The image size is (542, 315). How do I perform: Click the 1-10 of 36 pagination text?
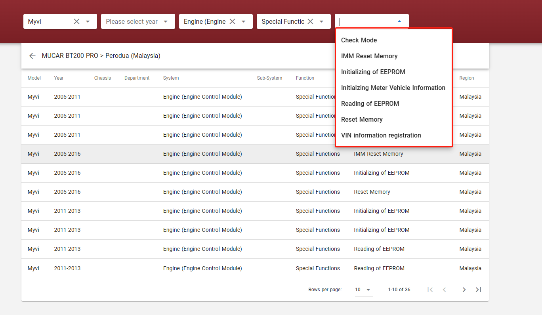399,290
